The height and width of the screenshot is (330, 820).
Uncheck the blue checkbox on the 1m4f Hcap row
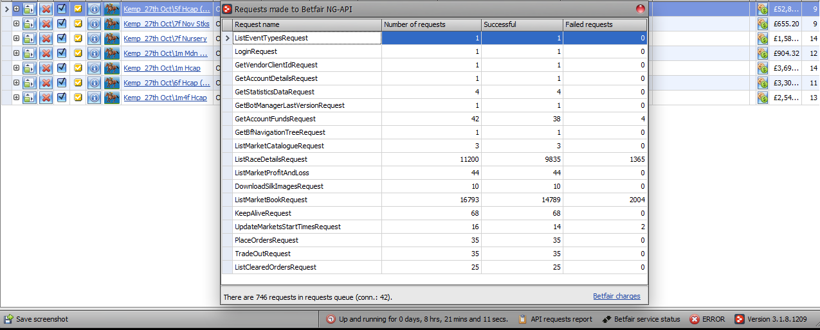tap(62, 98)
